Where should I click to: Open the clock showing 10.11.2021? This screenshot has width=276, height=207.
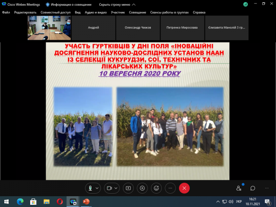tap(253, 201)
